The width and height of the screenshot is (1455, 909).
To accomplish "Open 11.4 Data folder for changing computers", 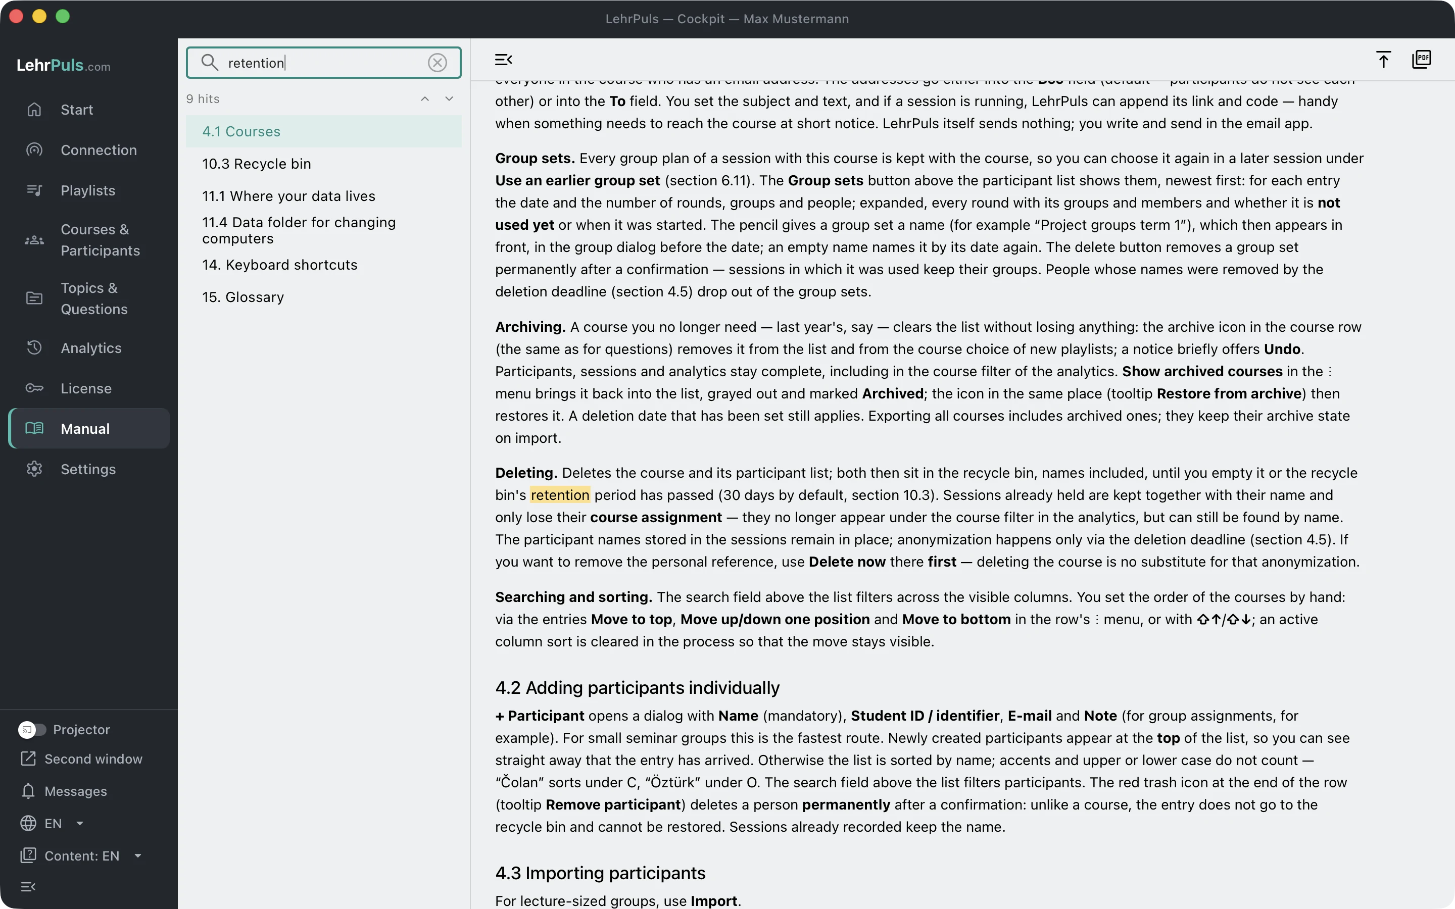I will click(323, 230).
